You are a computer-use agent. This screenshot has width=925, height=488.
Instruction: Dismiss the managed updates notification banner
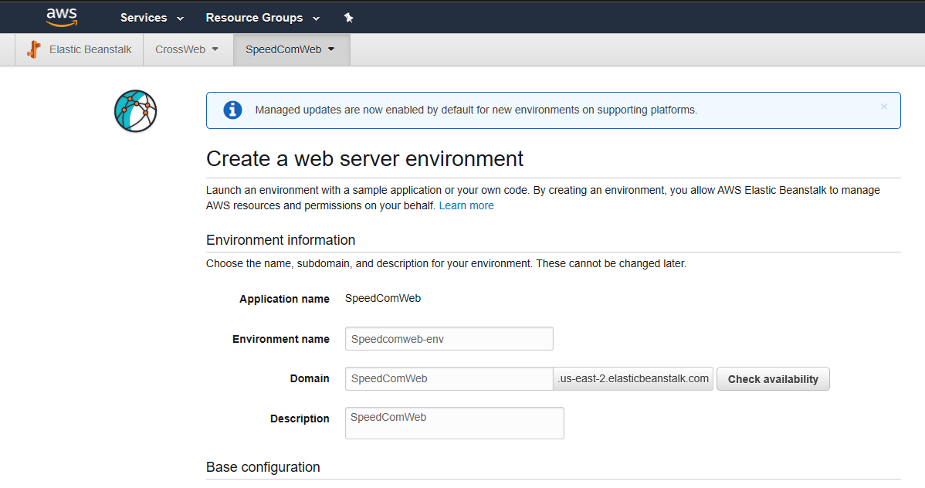tap(884, 107)
